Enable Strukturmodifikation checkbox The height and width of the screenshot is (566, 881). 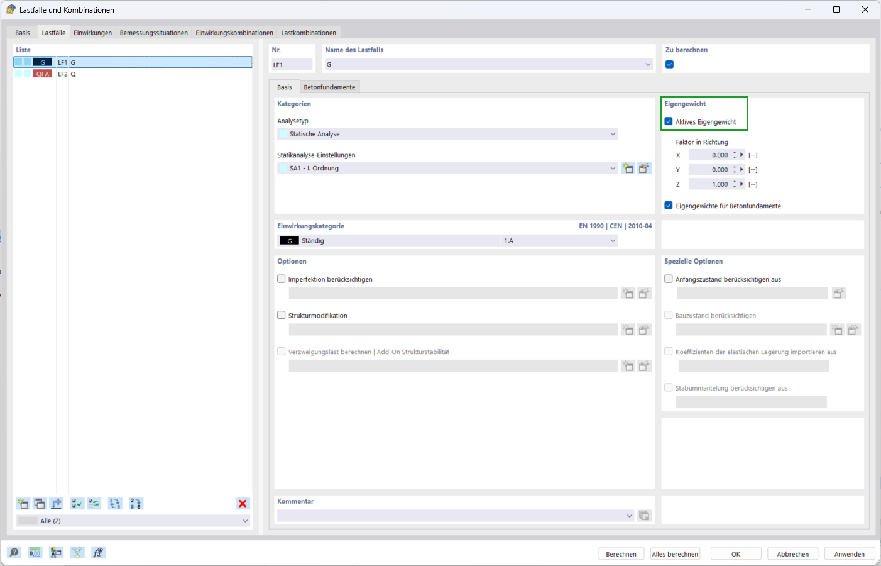(x=282, y=315)
